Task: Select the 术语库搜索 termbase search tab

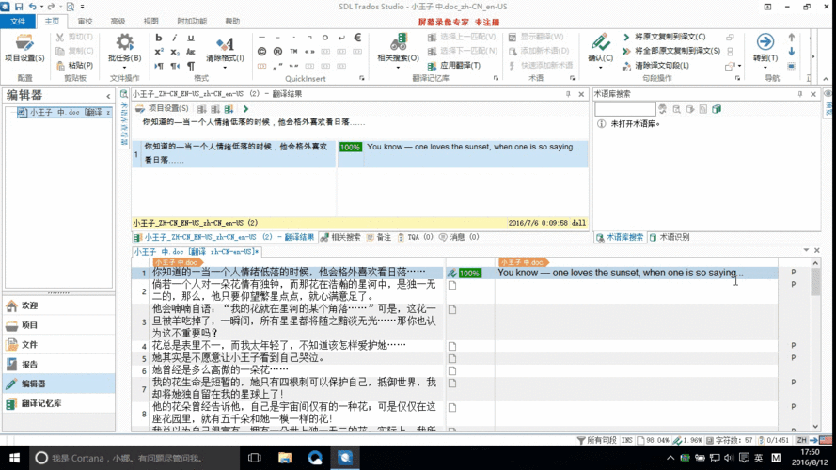Action: [620, 237]
